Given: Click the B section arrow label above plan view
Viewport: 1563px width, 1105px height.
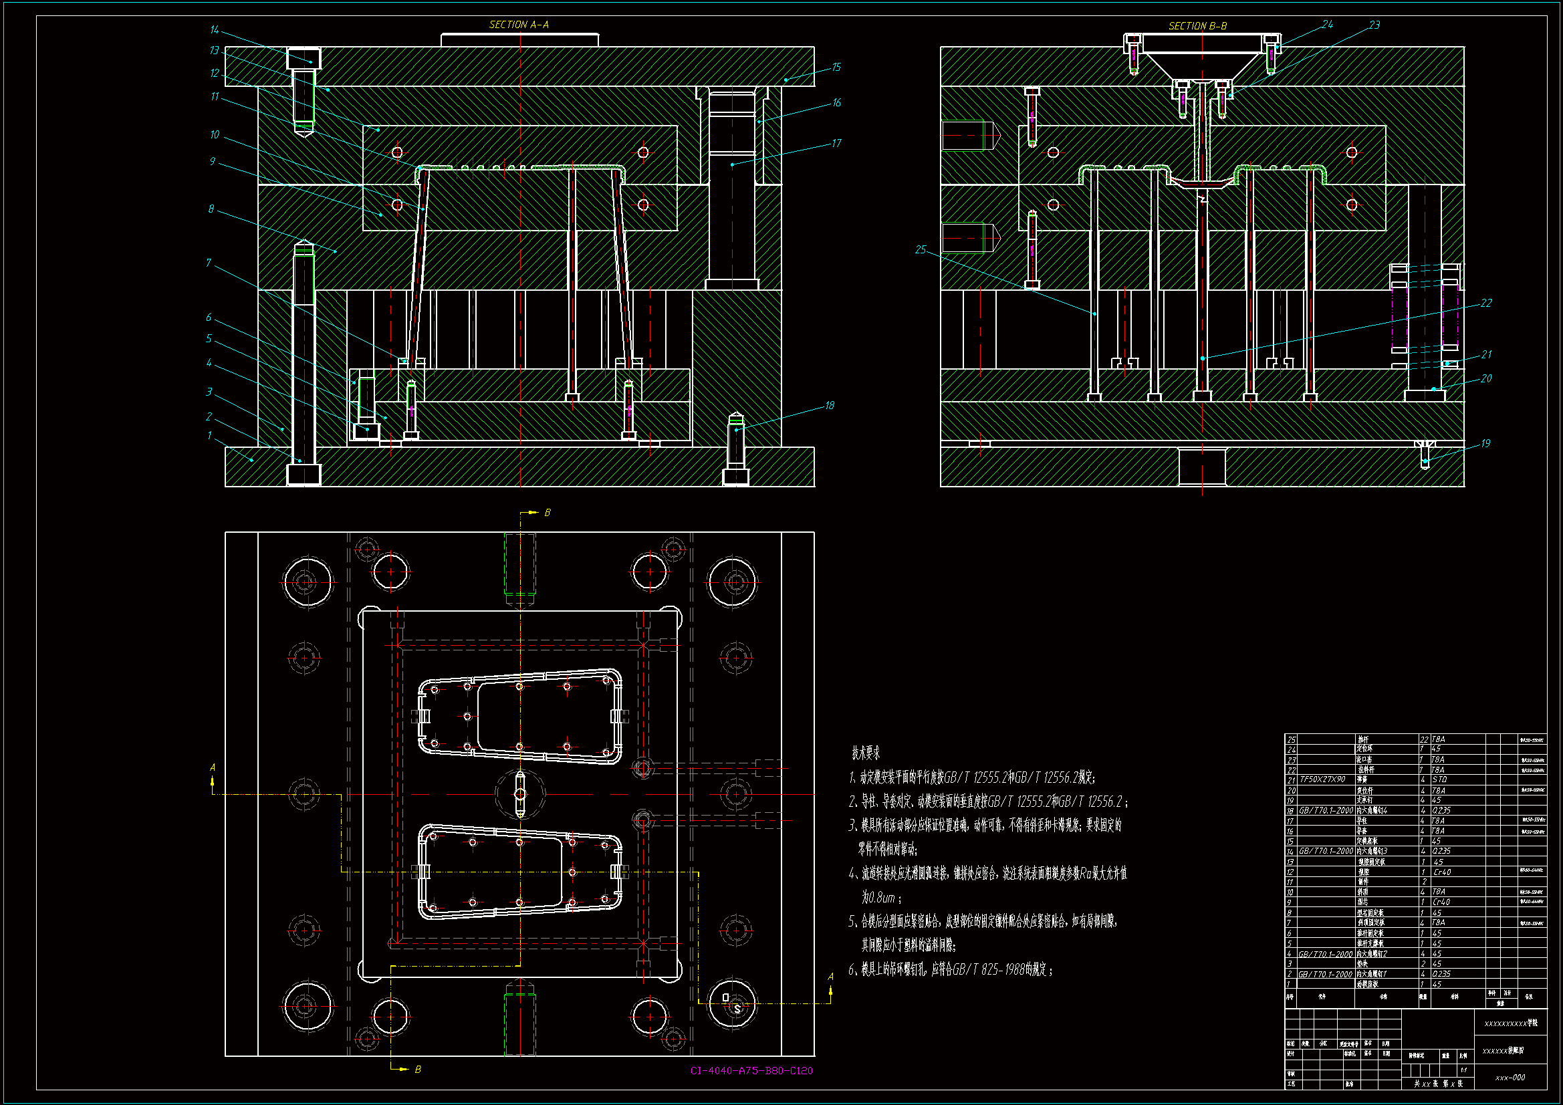Looking at the screenshot, I should tap(547, 513).
